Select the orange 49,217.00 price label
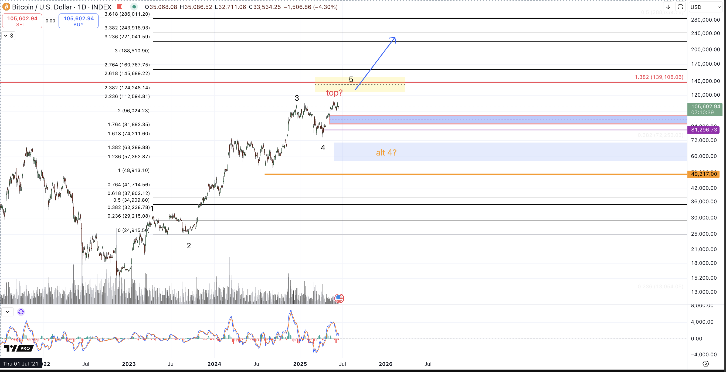The image size is (726, 372). 703,174
